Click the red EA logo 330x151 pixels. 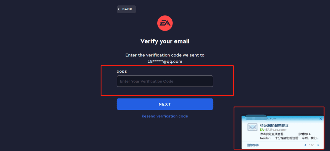click(165, 24)
